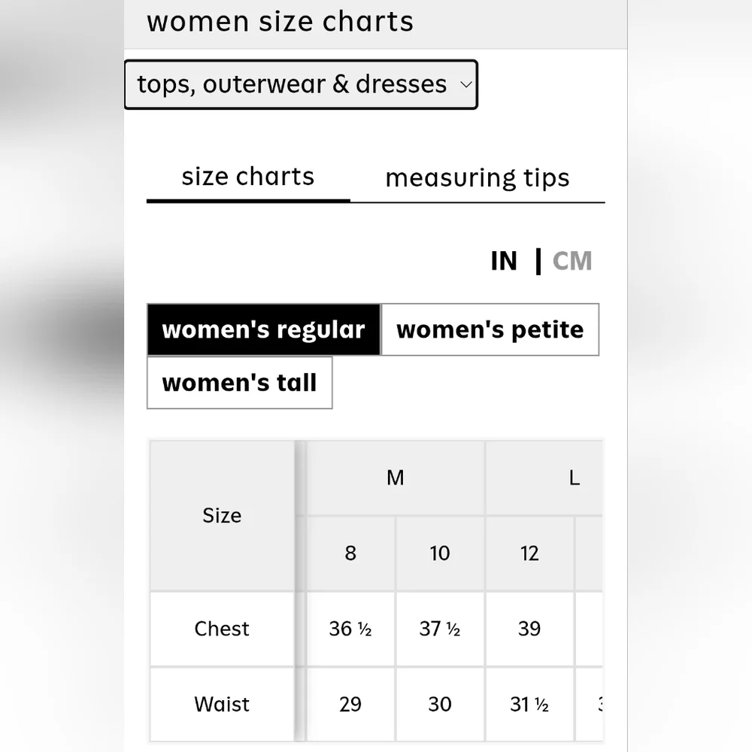Click the 36 ½ chest measurement cell
Image resolution: width=752 pixels, height=752 pixels.
coord(350,629)
